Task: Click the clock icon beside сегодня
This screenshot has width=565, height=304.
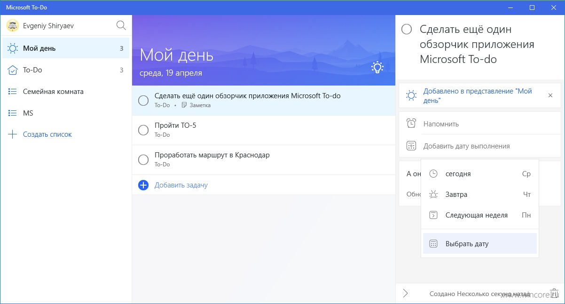Action: tap(433, 174)
